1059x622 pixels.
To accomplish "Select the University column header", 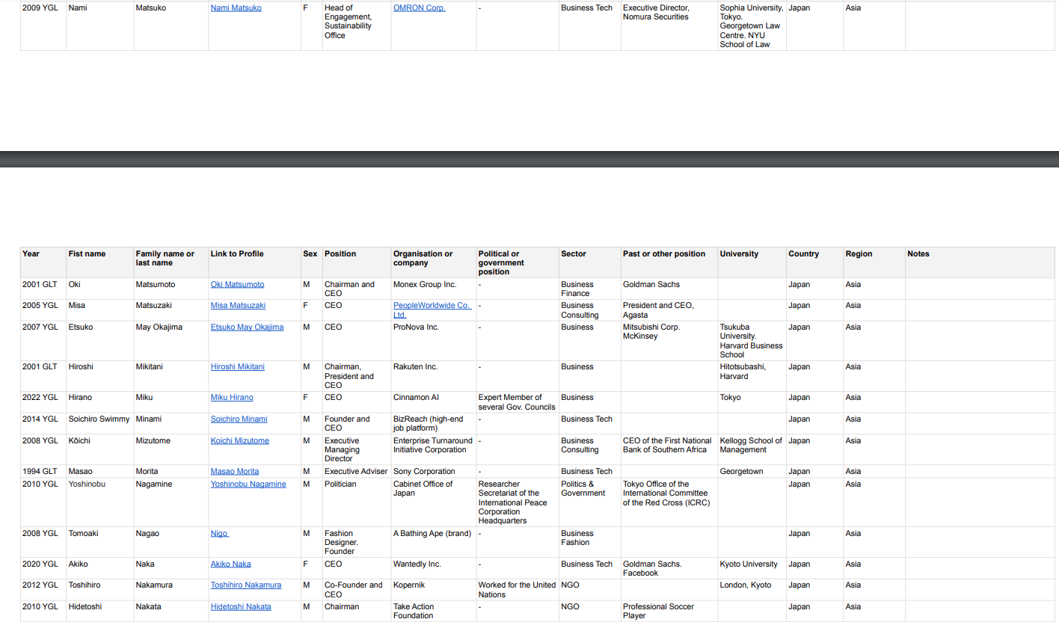I will 752,262.
